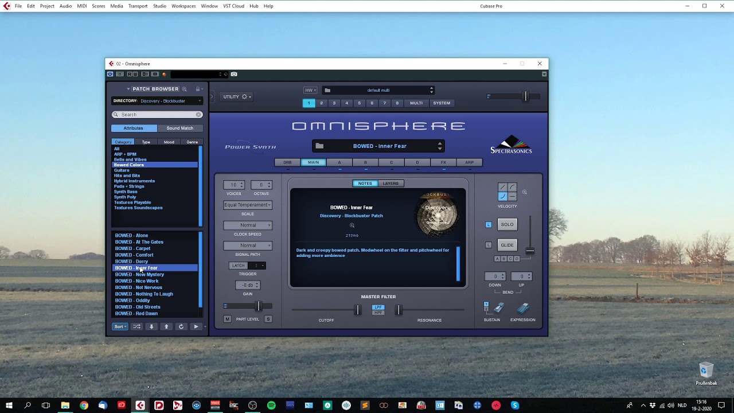
Task: Click the audition play button in browser footer
Action: pyautogui.click(x=196, y=327)
